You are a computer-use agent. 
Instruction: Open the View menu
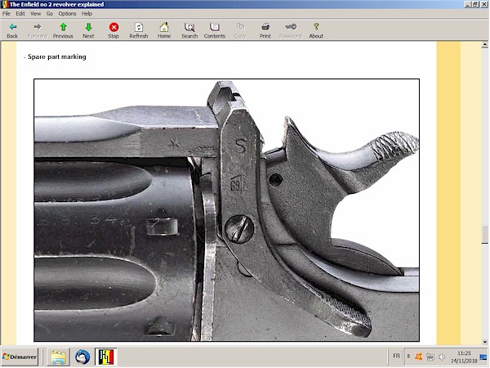[35, 13]
